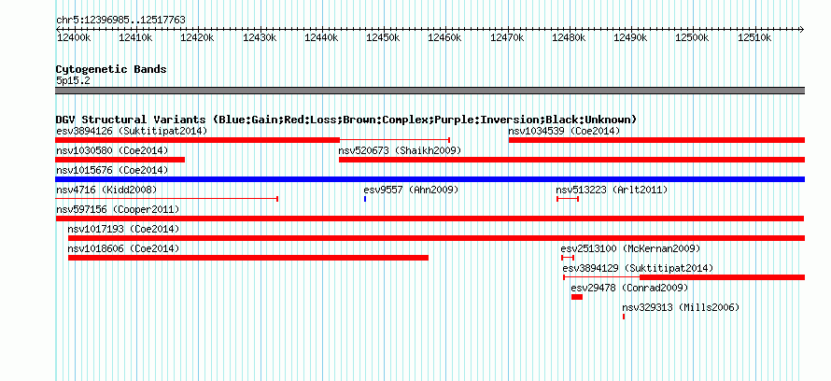Select the red nsv1017193 loss bar
831x381 pixels.
point(436,238)
